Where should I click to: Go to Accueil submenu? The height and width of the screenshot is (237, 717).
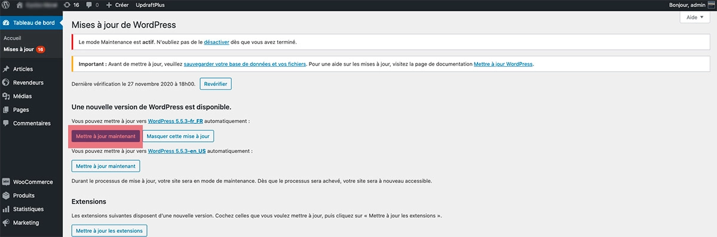pyautogui.click(x=13, y=38)
